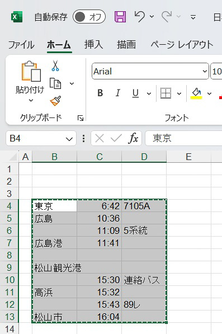Select cell showing 10:36
222x334 pixels.
click(x=100, y=218)
